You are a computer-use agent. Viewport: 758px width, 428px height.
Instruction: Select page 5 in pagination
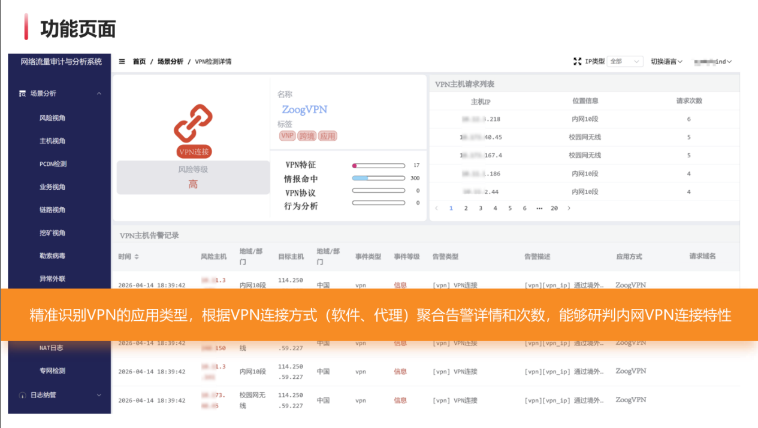(510, 208)
